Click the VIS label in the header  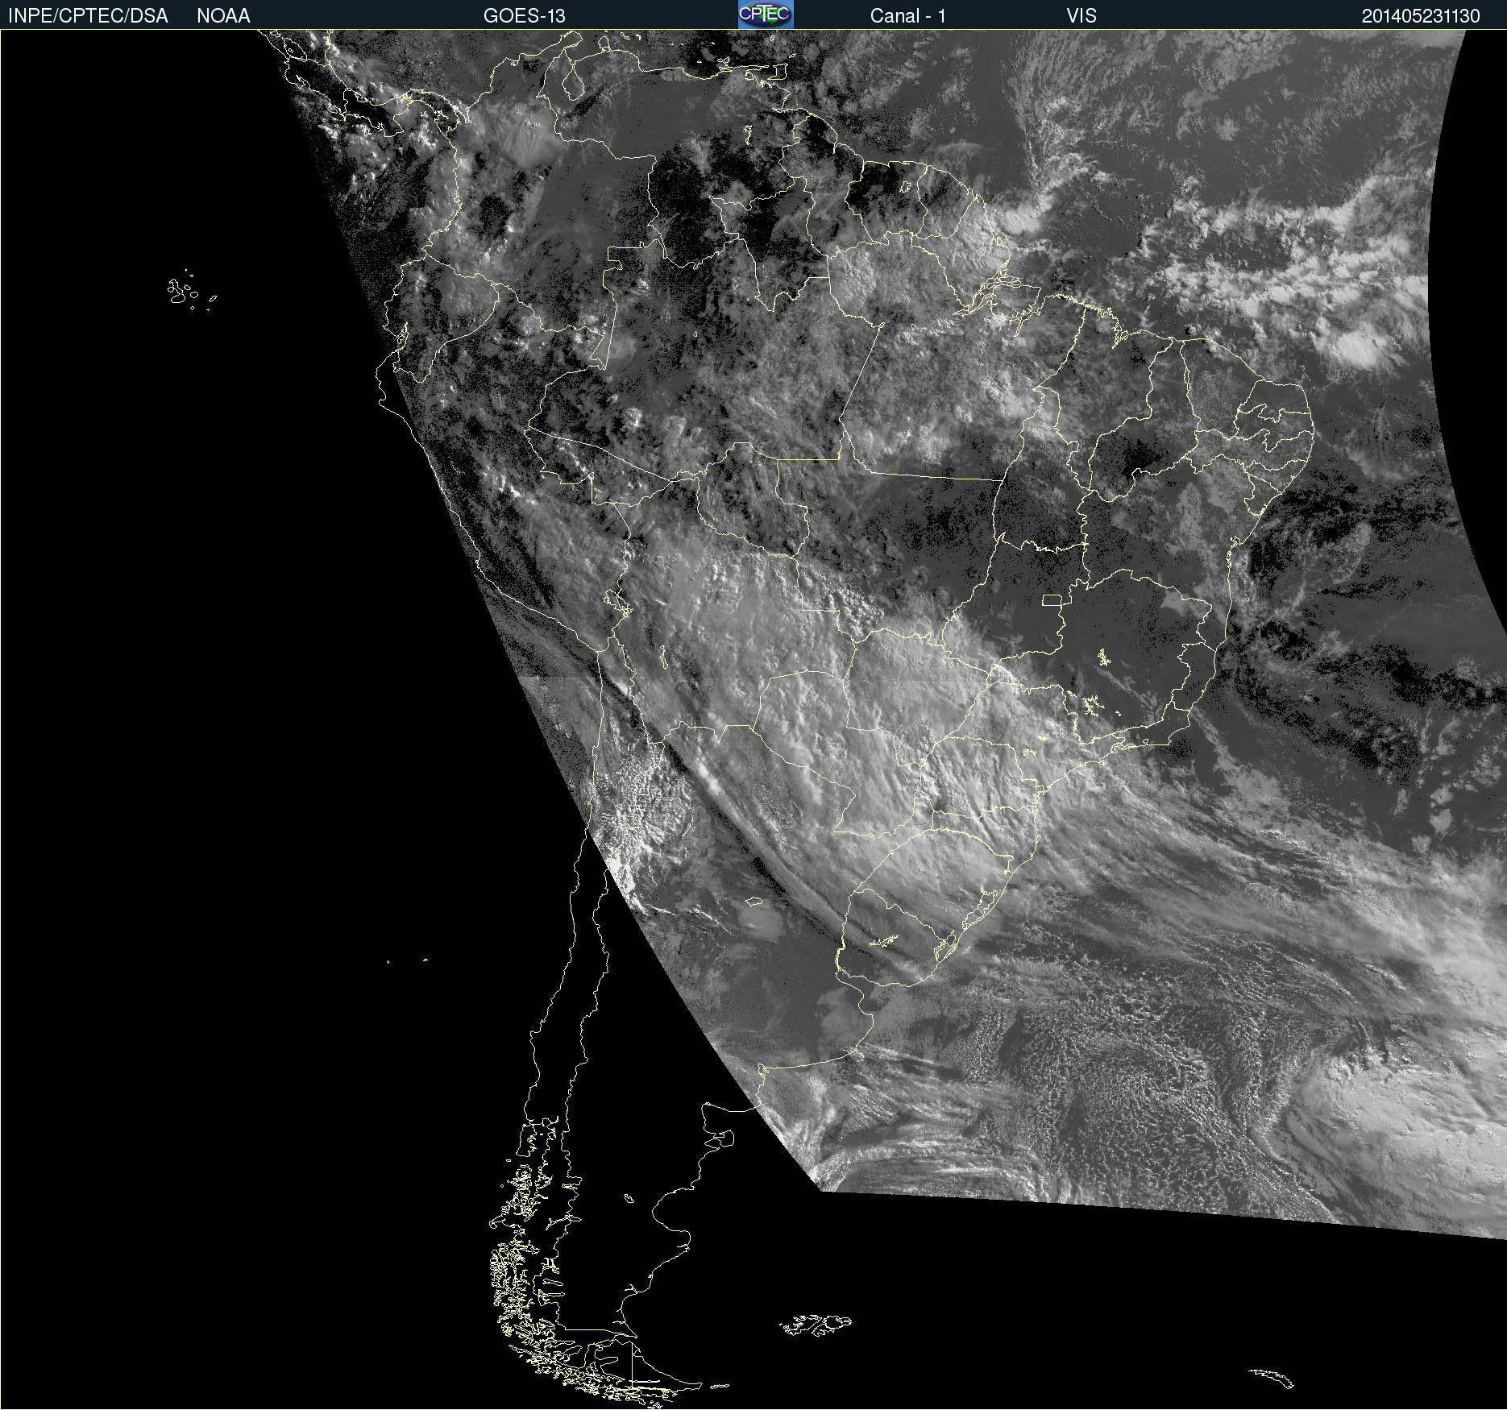tap(1081, 16)
